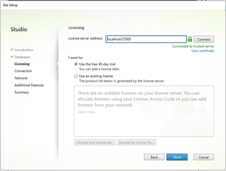Open the Learn more link

coord(86,112)
